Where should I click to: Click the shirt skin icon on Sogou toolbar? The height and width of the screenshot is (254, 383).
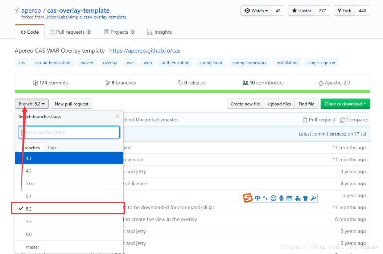[305, 198]
